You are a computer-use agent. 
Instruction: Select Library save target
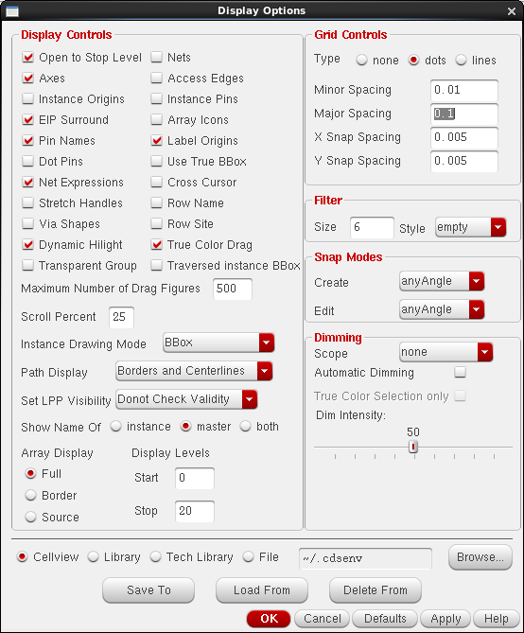tap(94, 557)
